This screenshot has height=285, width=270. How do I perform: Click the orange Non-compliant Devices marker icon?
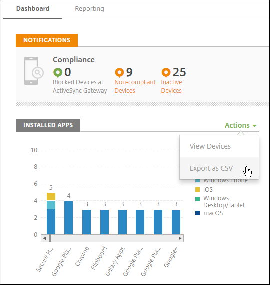[x=119, y=72]
